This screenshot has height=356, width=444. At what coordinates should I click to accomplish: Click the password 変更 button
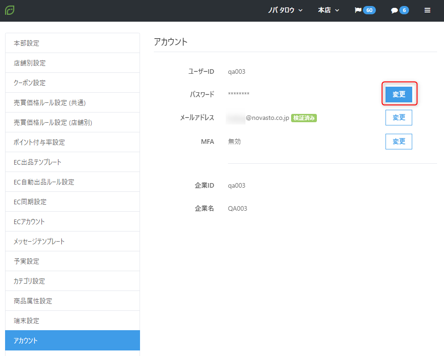click(x=399, y=94)
